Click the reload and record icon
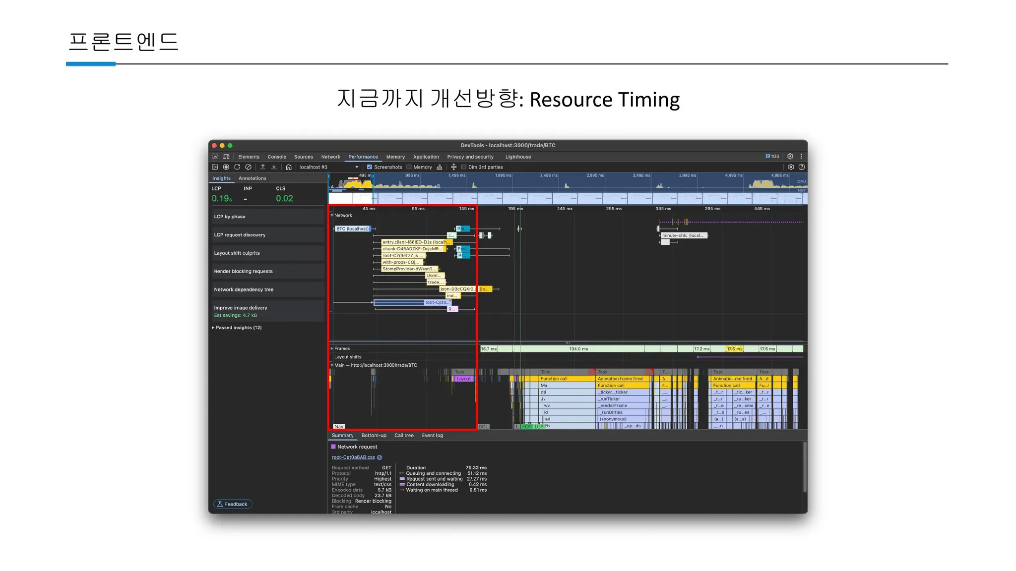The width and height of the screenshot is (1016, 571). [x=237, y=167]
